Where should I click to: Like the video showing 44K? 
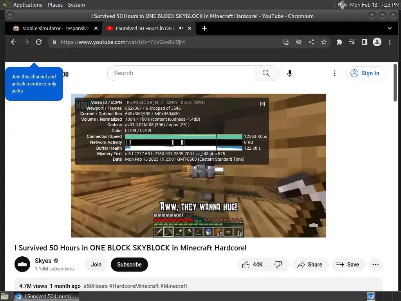tap(253, 265)
